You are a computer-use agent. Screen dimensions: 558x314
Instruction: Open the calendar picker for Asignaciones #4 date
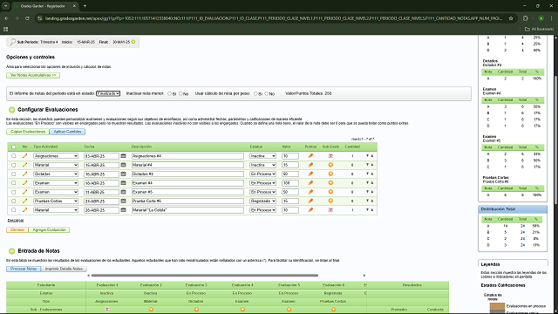(x=123, y=156)
